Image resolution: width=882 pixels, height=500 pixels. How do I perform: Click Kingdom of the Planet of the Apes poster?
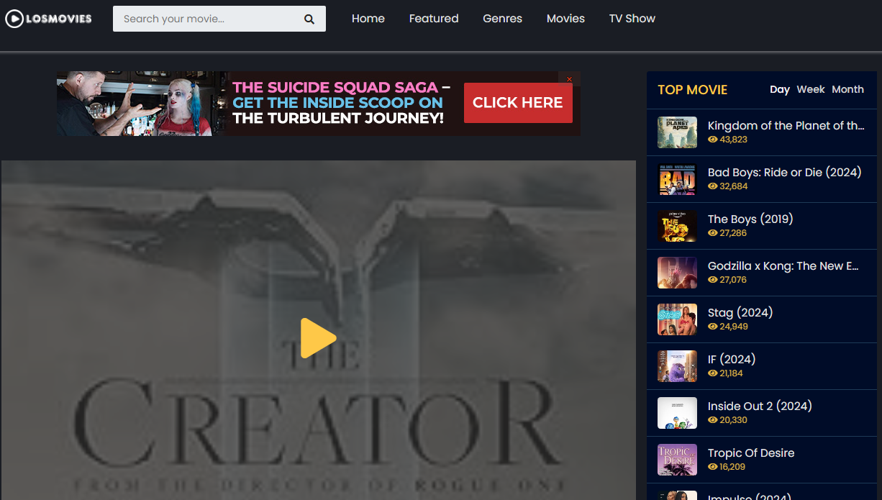(677, 132)
